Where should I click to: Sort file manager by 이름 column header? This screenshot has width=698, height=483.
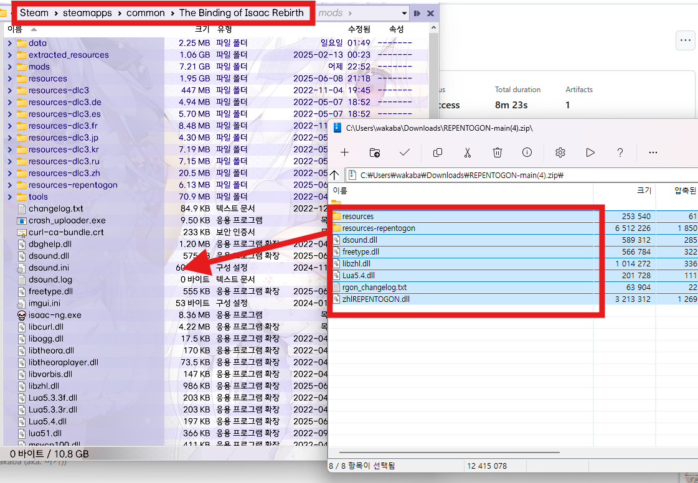point(15,29)
